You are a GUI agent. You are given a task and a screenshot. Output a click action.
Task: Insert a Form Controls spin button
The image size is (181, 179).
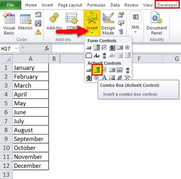[x=112, y=48]
